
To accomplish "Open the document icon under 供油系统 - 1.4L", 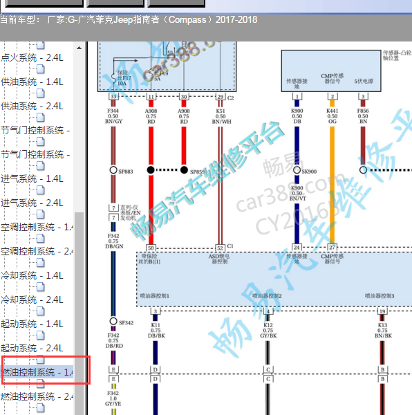I will click(x=41, y=93).
